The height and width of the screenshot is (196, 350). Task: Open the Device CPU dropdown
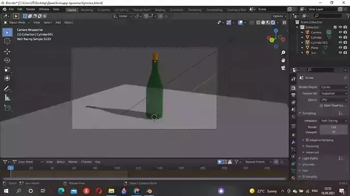pos(334,100)
